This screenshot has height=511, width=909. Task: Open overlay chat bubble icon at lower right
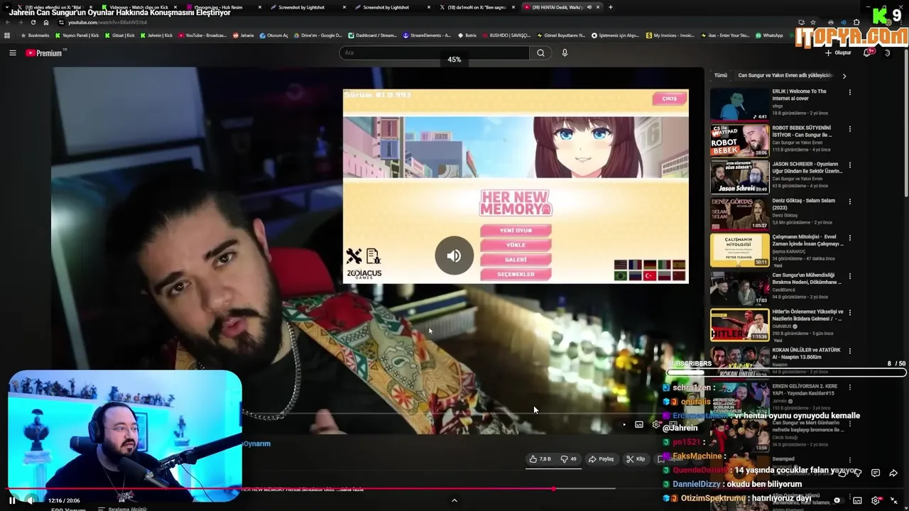click(x=876, y=473)
